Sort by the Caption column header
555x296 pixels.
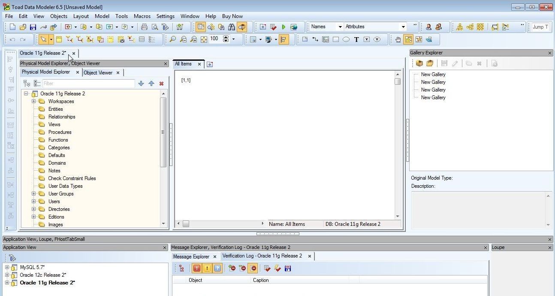[300, 280]
